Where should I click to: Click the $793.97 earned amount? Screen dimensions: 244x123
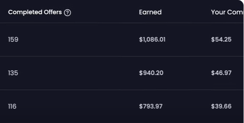pyautogui.click(x=151, y=106)
